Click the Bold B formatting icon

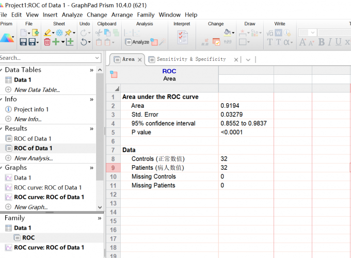322,42
